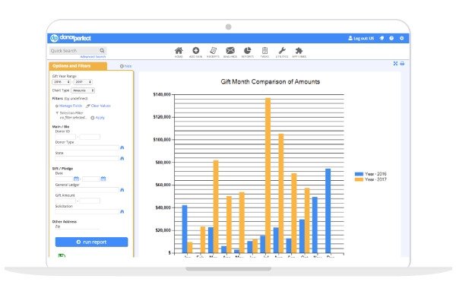Open the Tasks clipboard icon
Viewport: 456px width, 304px height.
click(264, 51)
